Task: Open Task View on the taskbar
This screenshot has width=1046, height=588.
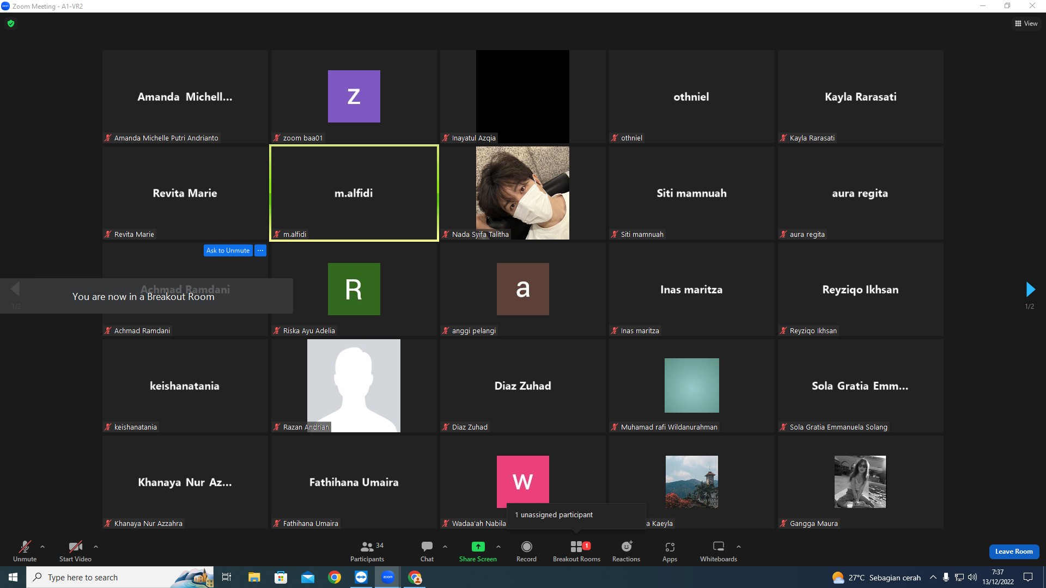Action: pyautogui.click(x=227, y=577)
